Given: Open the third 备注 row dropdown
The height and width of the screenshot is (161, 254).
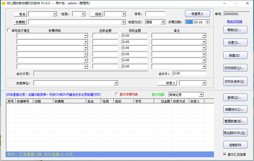Looking at the screenshot, I should 204,48.
